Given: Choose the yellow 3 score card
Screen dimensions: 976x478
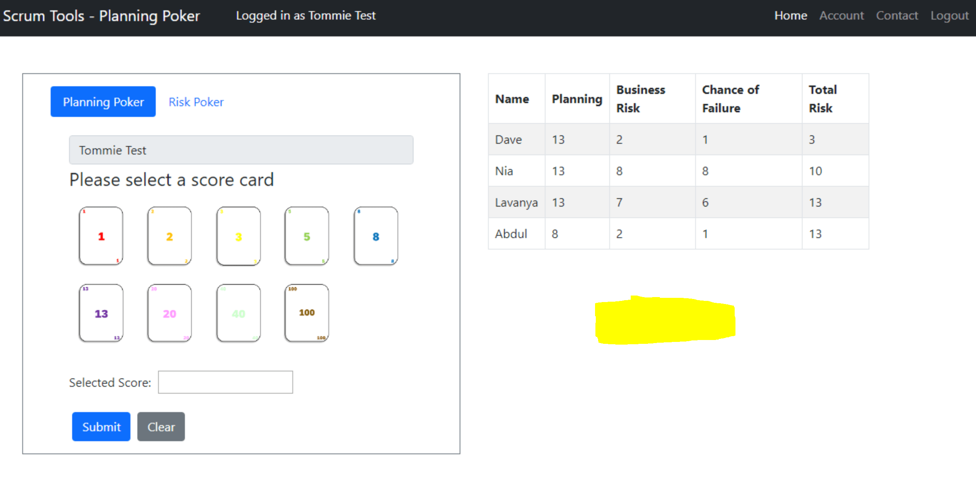Looking at the screenshot, I should [238, 236].
